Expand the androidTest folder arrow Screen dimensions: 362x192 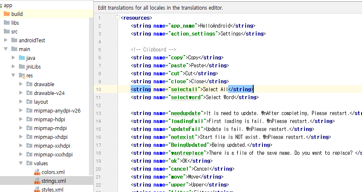click(6, 40)
